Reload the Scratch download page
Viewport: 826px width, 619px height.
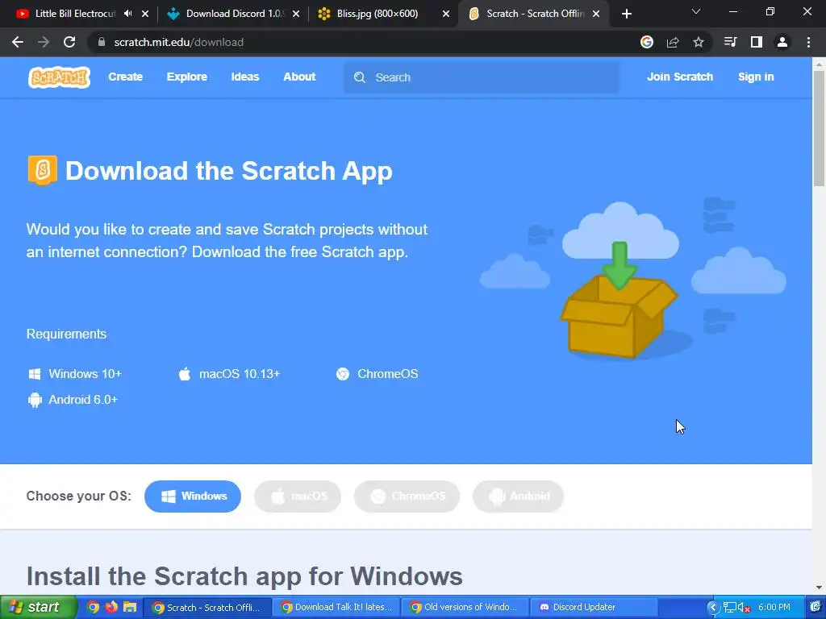[x=69, y=42]
